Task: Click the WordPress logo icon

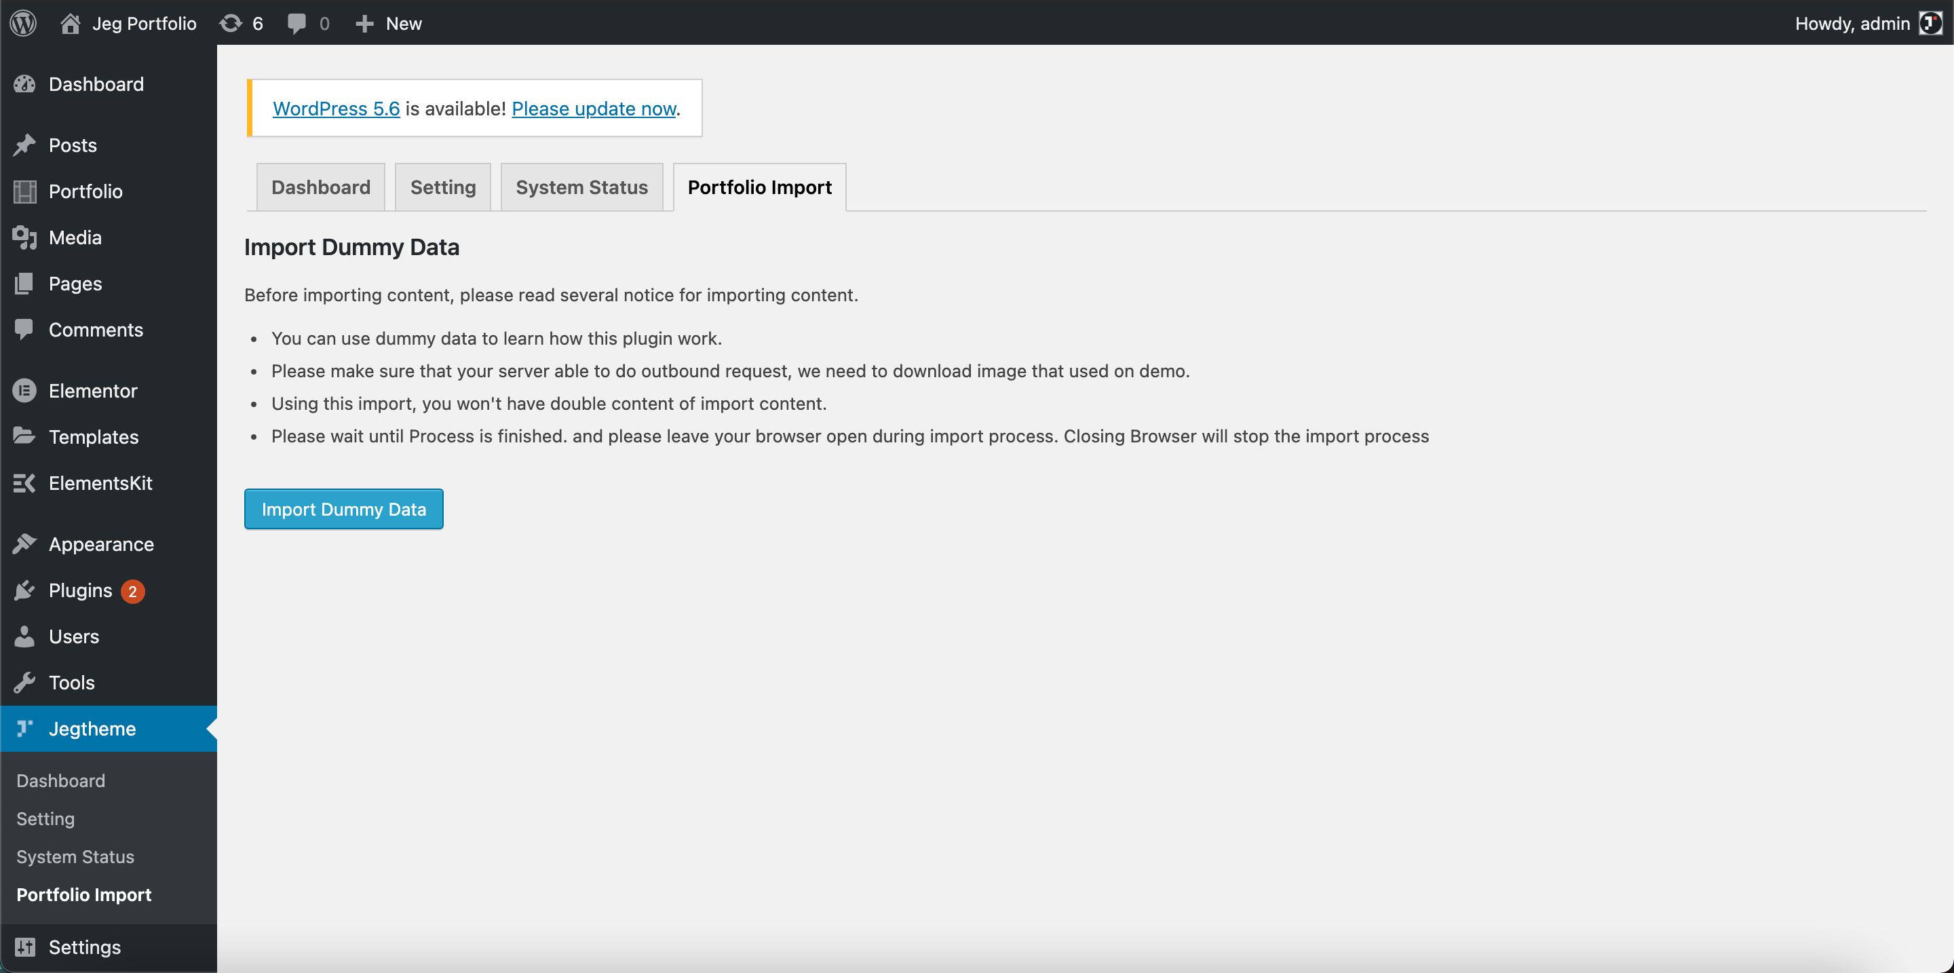Action: tap(24, 23)
